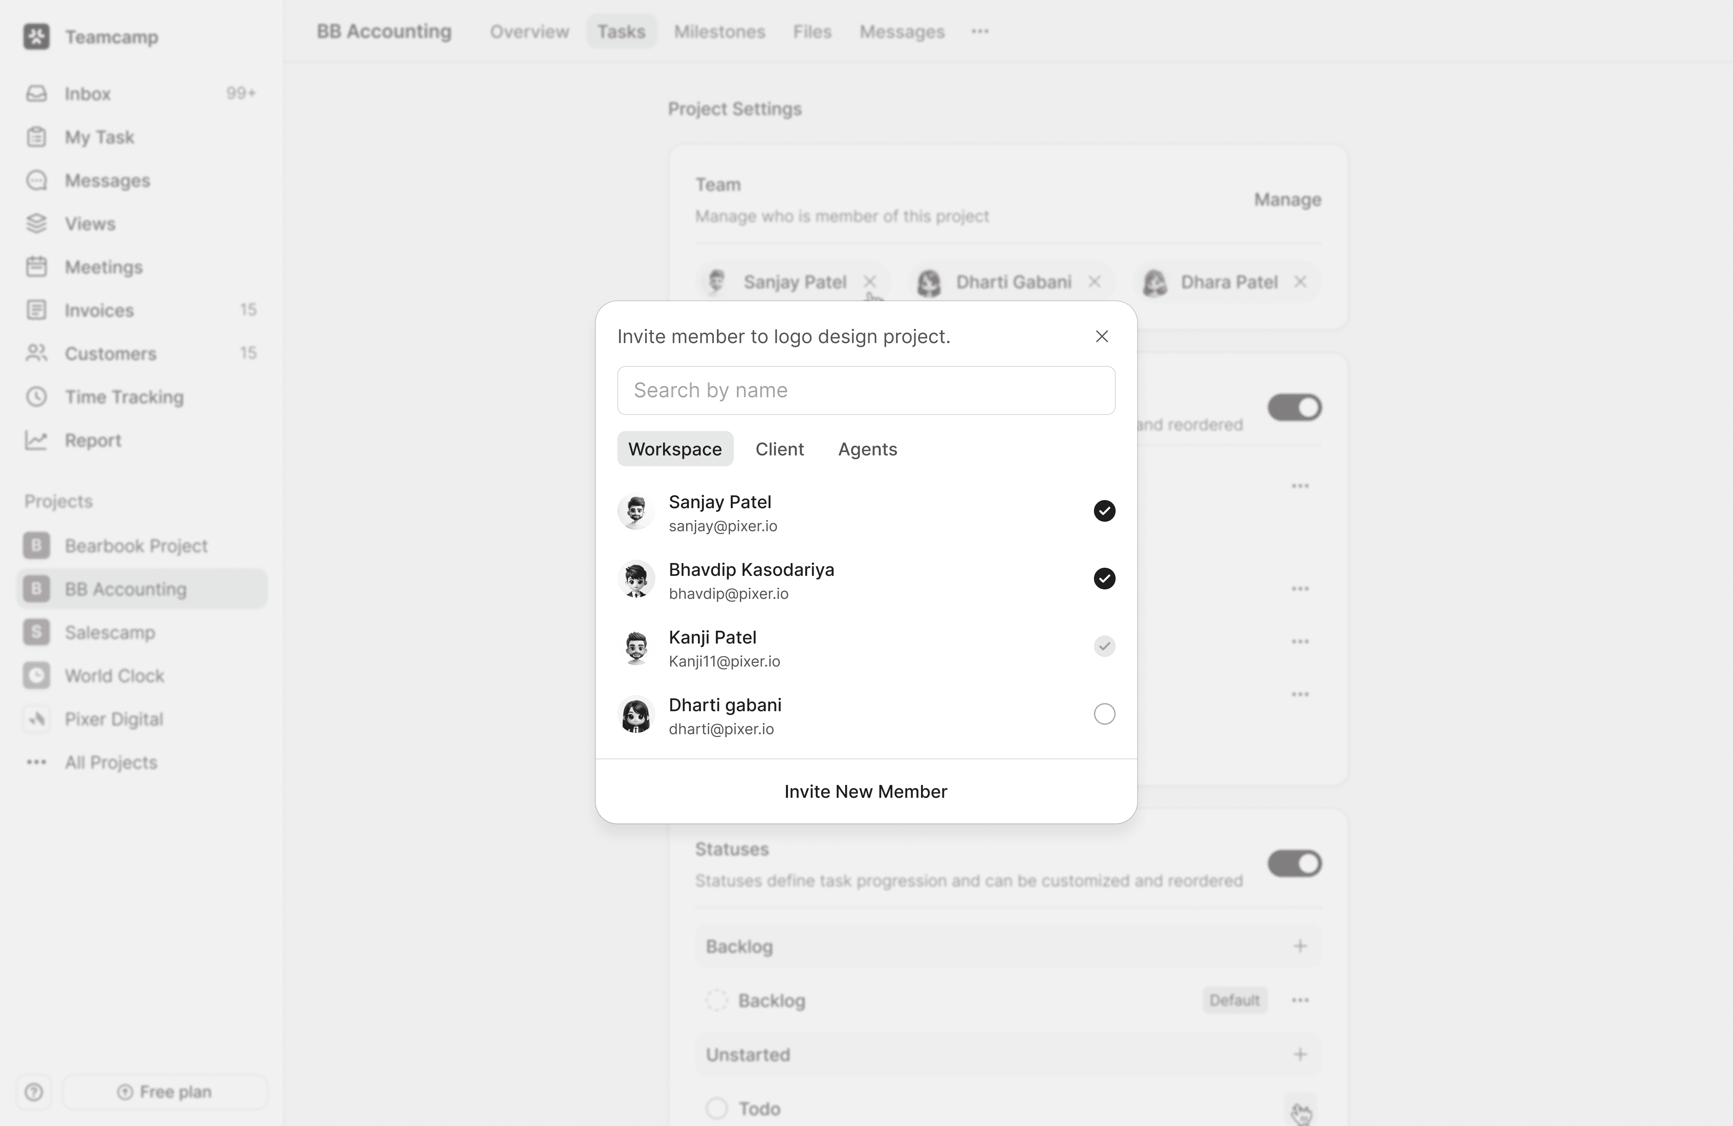Open the Backlog status options menu

[1300, 1000]
